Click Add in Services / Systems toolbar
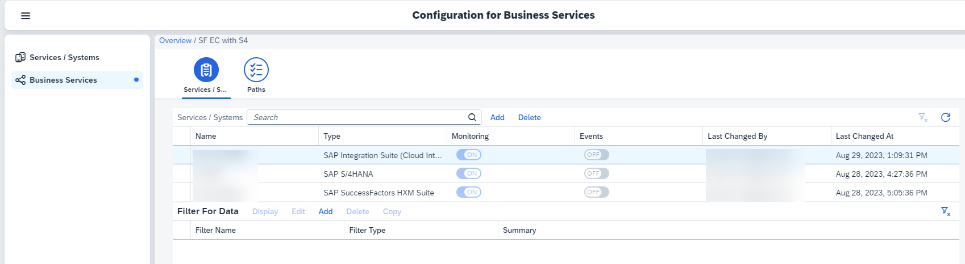The width and height of the screenshot is (965, 264). (x=497, y=117)
